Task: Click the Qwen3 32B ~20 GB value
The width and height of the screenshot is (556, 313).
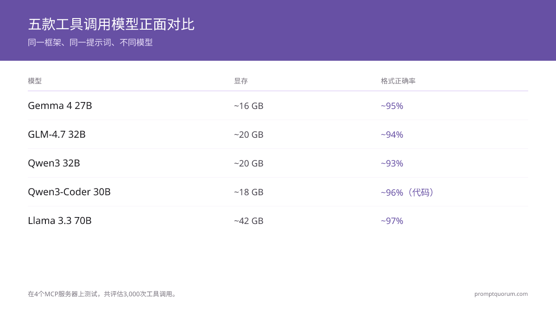Action: (x=249, y=163)
